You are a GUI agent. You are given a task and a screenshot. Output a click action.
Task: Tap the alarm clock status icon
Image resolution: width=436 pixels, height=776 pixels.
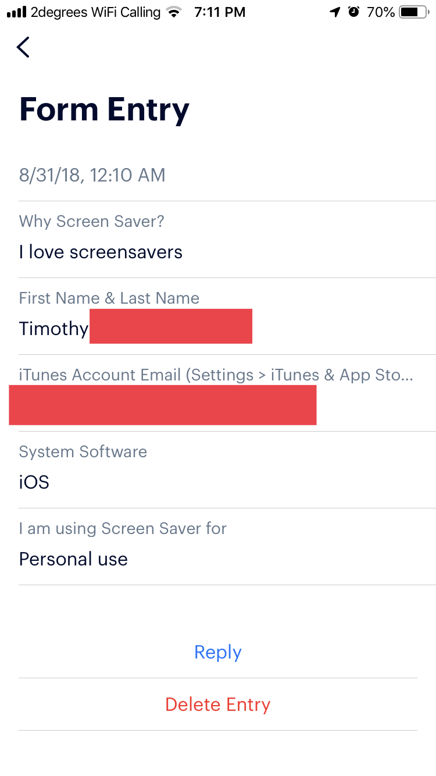(x=353, y=12)
